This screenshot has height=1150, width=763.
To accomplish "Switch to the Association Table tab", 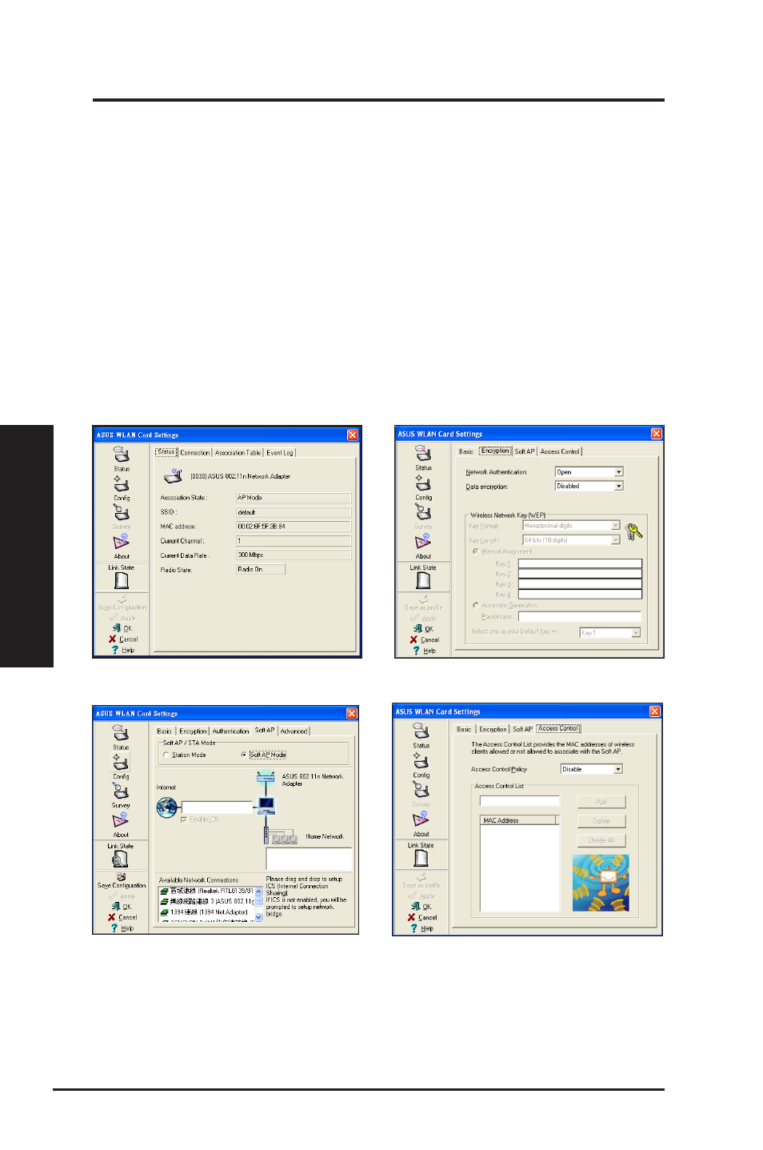I will coord(238,453).
